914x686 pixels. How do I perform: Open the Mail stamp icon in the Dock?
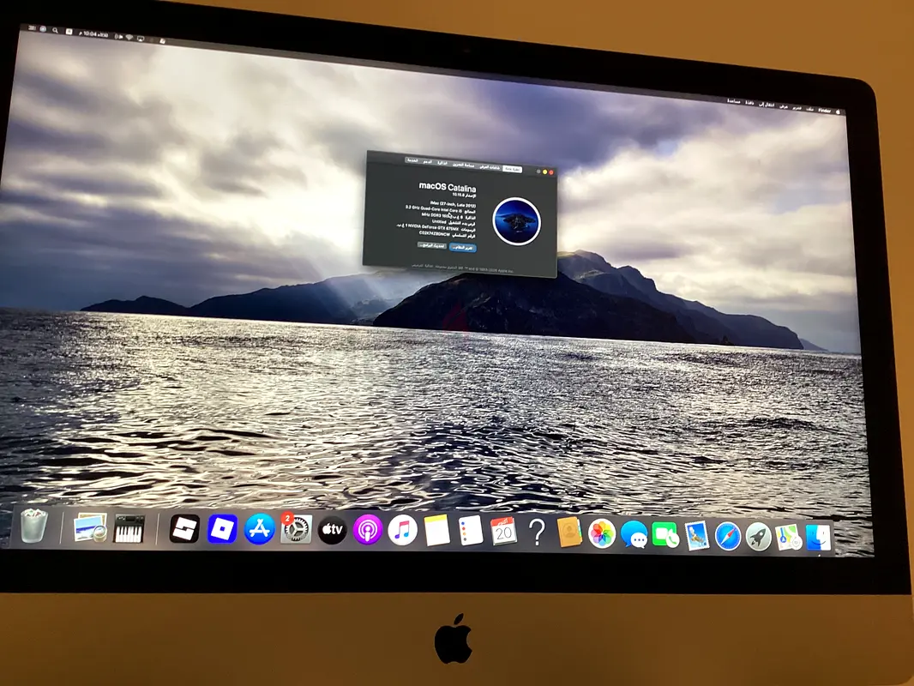(x=696, y=536)
